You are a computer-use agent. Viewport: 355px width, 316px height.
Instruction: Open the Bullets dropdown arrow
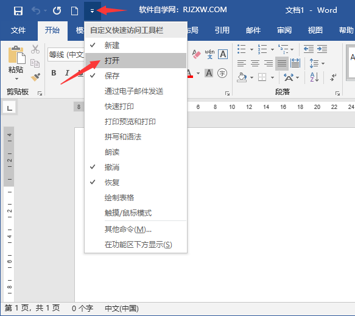click(251, 49)
